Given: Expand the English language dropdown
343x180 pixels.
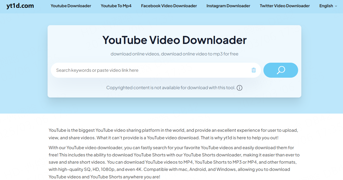Looking at the screenshot, I should coord(328,6).
